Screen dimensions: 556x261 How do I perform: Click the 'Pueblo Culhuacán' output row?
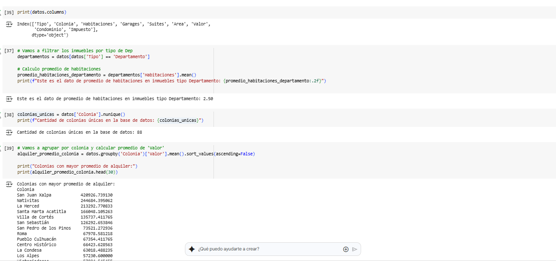65,239
